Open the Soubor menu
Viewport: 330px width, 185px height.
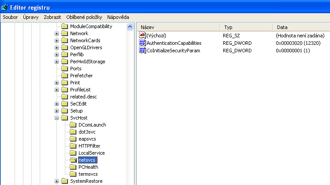10,17
